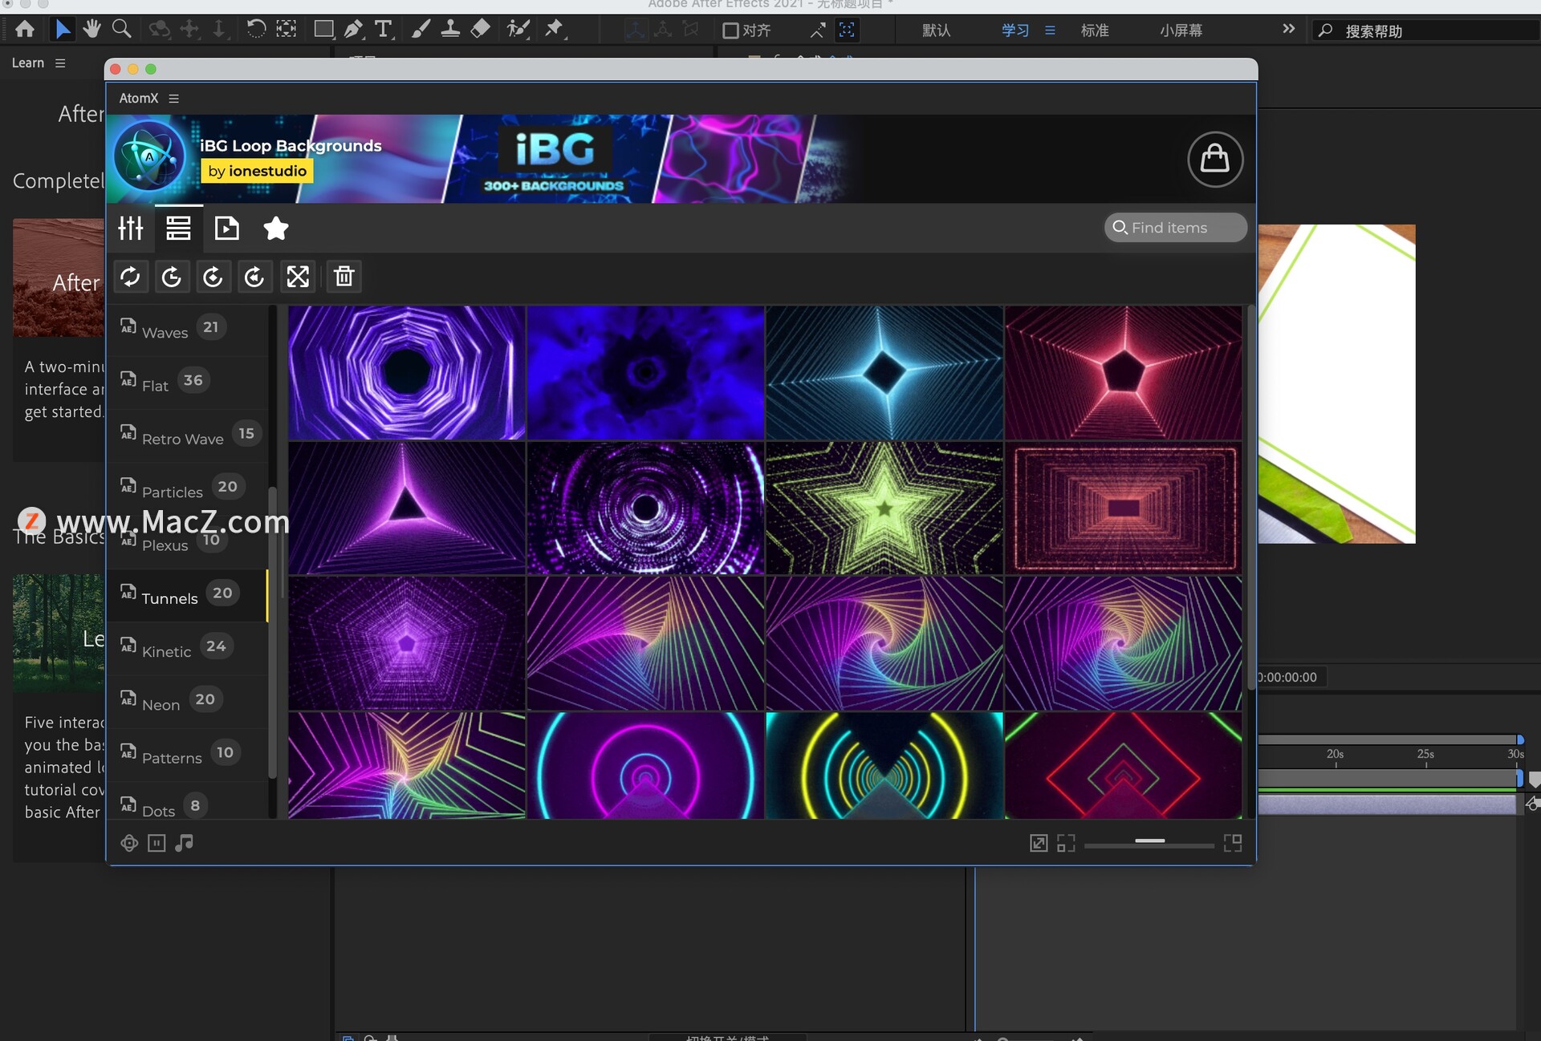Click the music note icon

[184, 843]
